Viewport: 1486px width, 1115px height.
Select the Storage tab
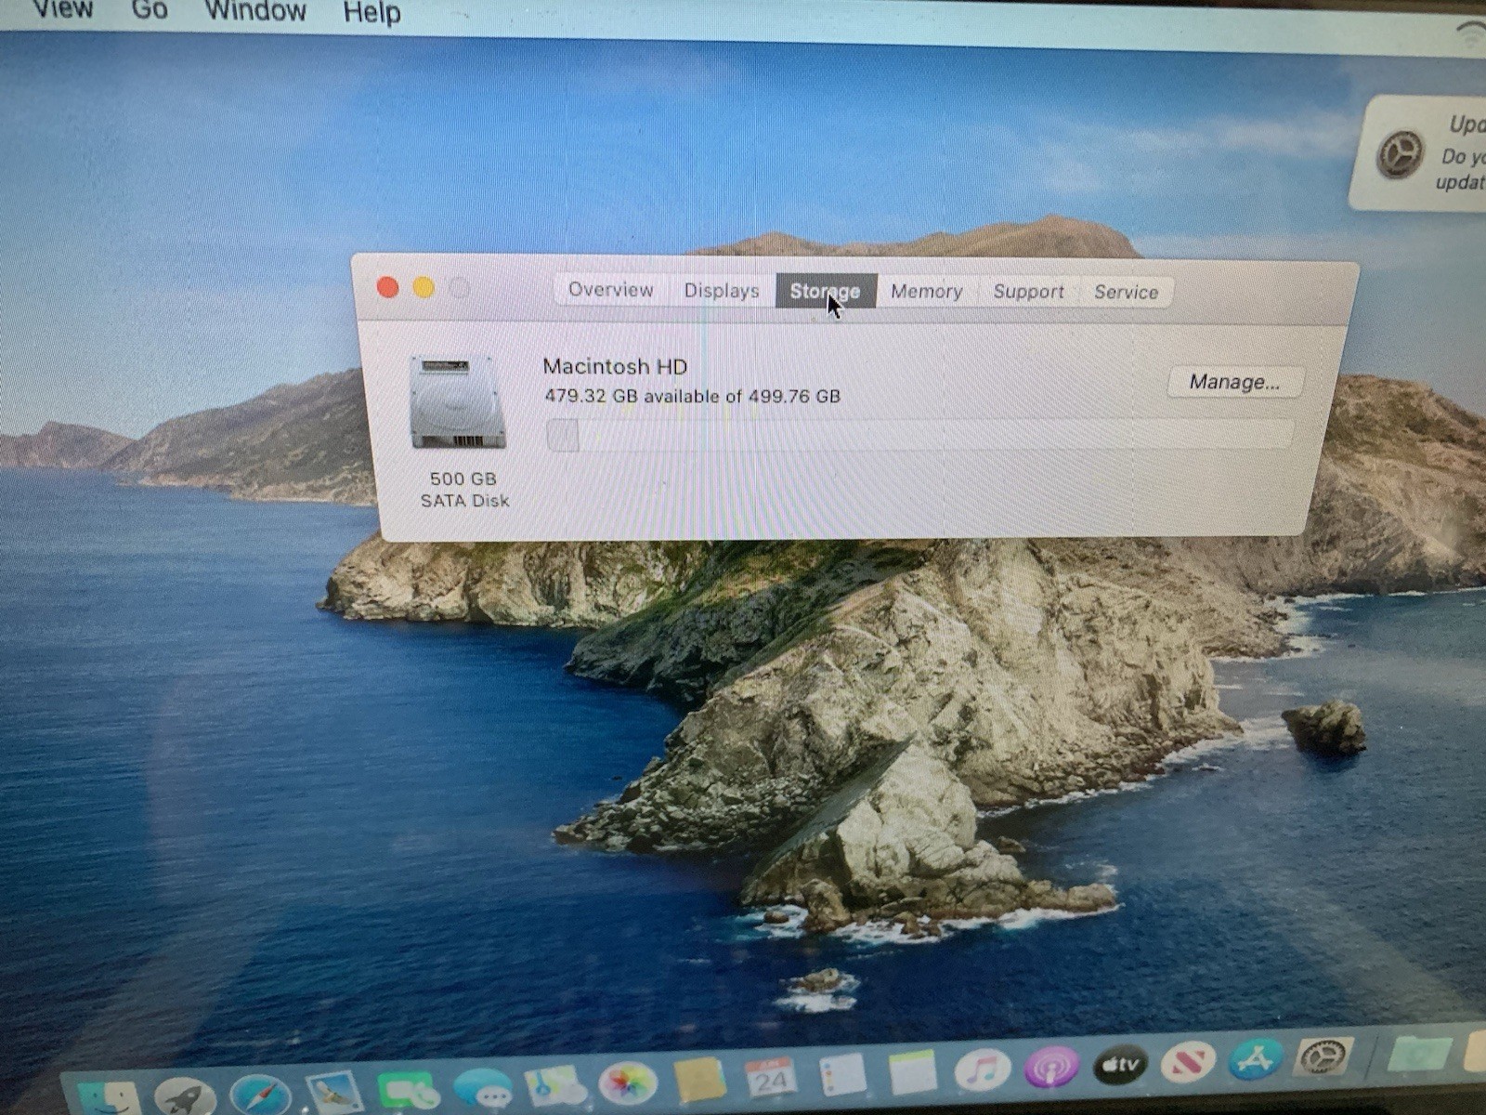[x=825, y=292]
